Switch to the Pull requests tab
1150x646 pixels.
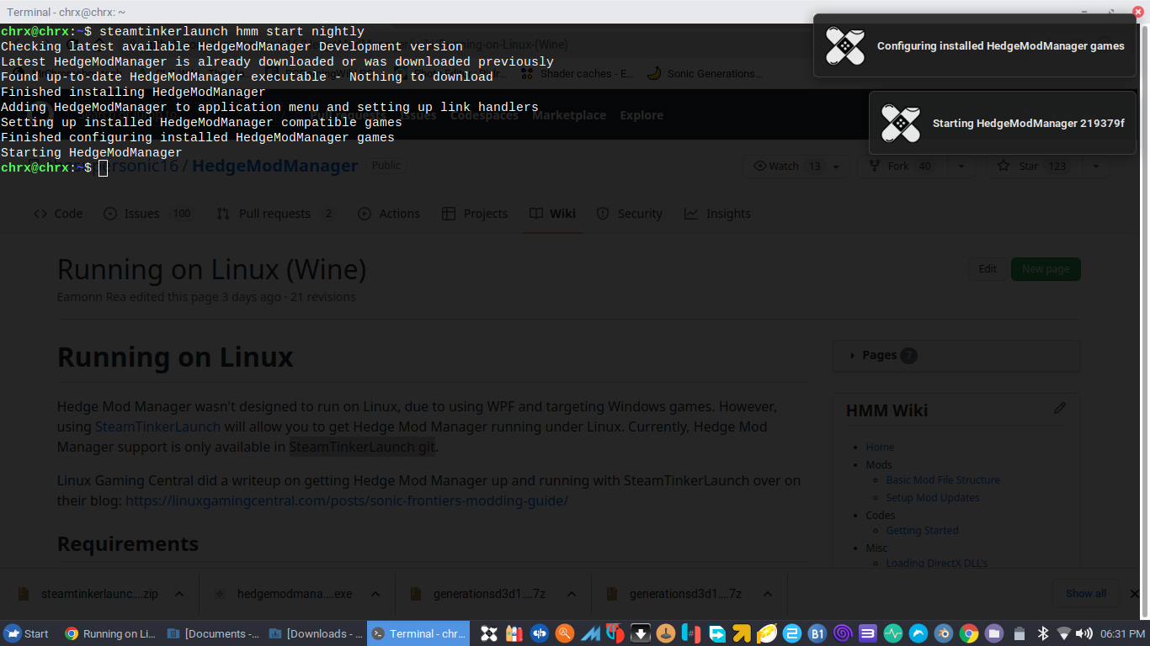pyautogui.click(x=274, y=214)
